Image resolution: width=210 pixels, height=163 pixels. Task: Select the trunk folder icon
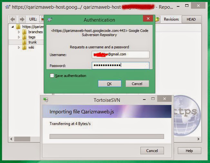click(x=24, y=42)
